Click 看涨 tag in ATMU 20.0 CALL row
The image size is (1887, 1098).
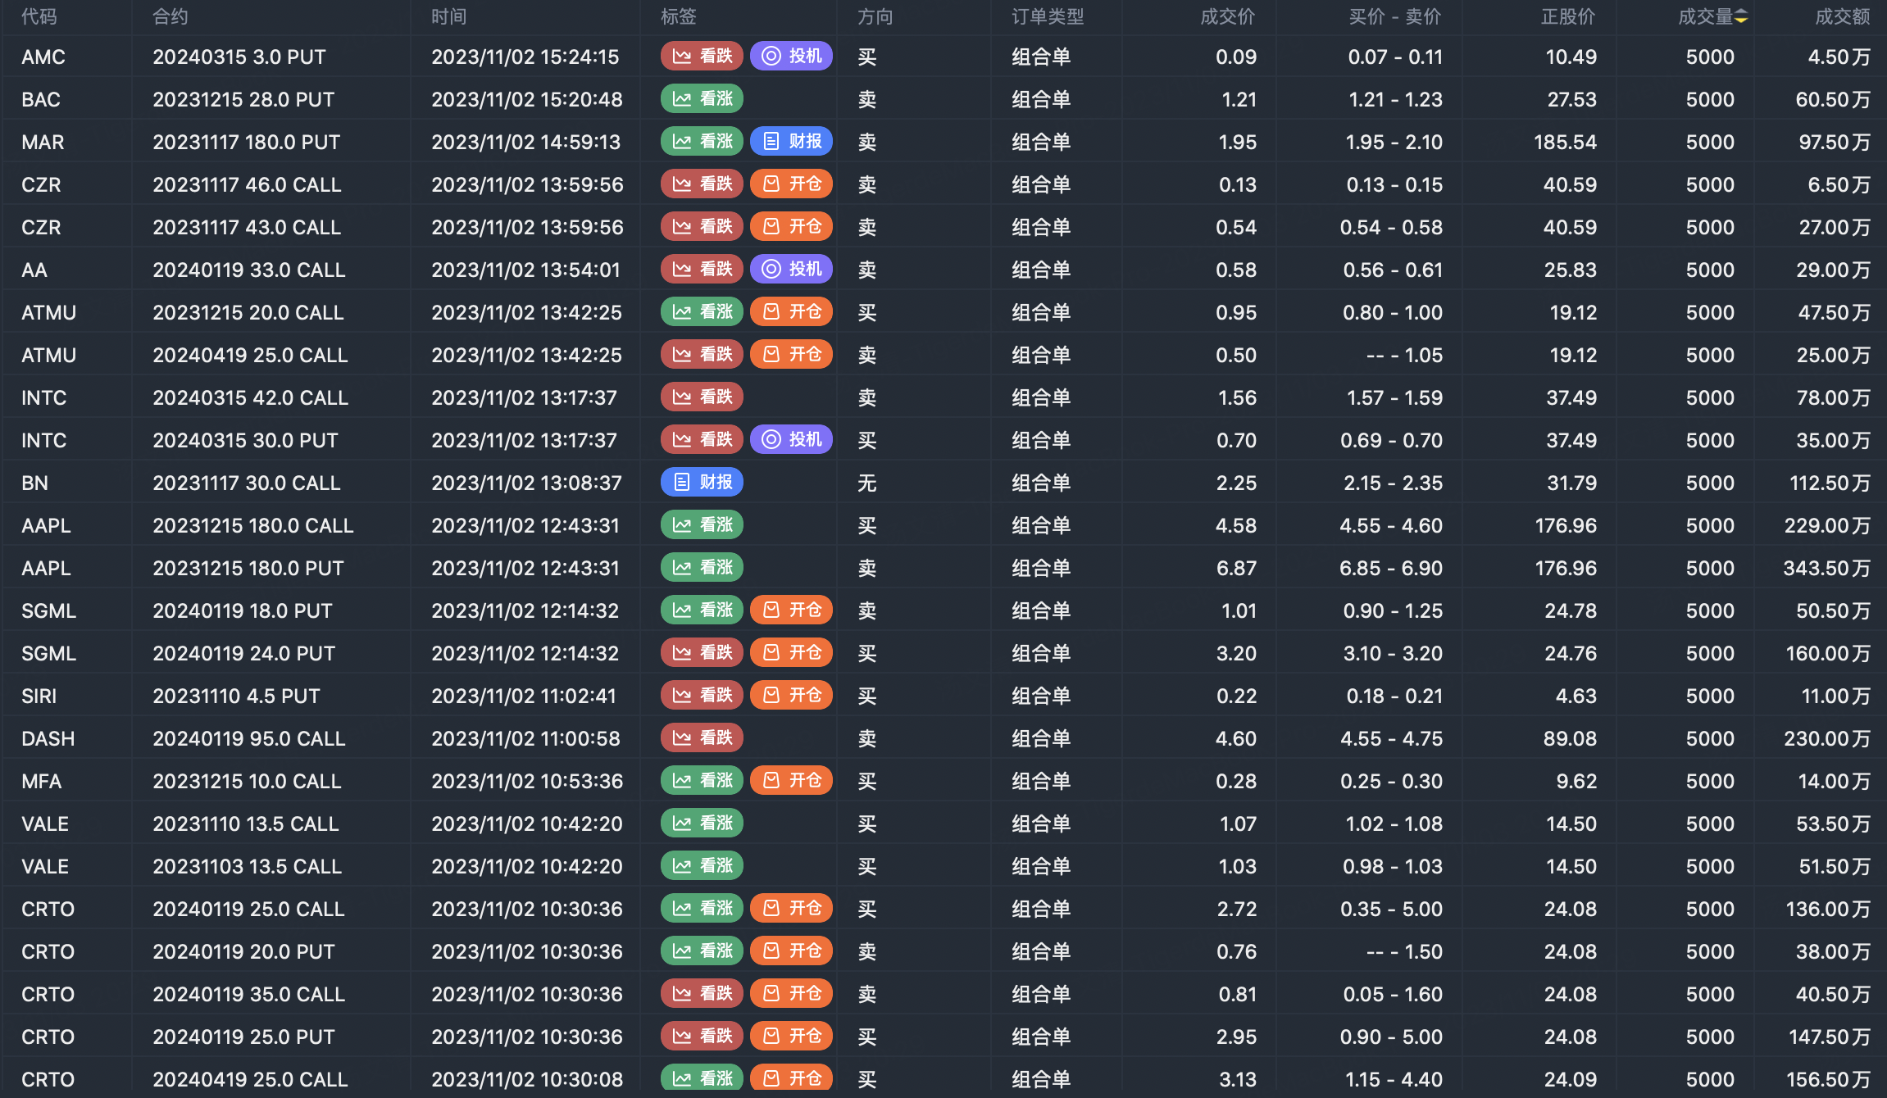702,311
